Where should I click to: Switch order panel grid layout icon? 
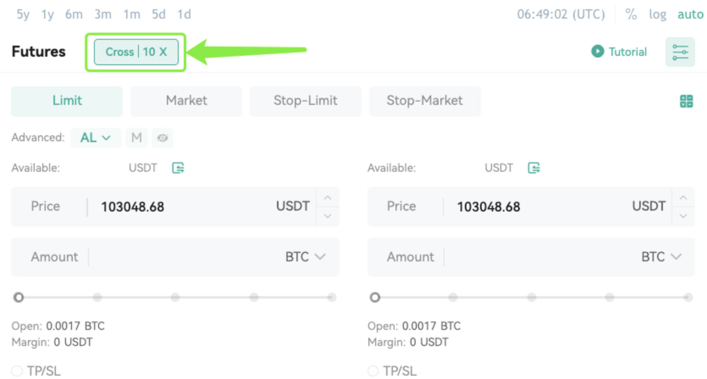click(686, 101)
